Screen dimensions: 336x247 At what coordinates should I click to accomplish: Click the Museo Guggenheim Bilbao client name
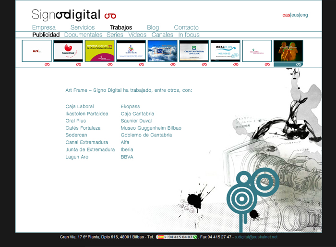tap(151, 128)
